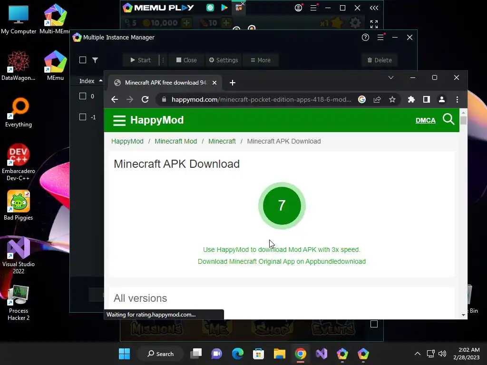Open Minecraft breadcrumb link
The width and height of the screenshot is (487, 365).
(x=222, y=141)
